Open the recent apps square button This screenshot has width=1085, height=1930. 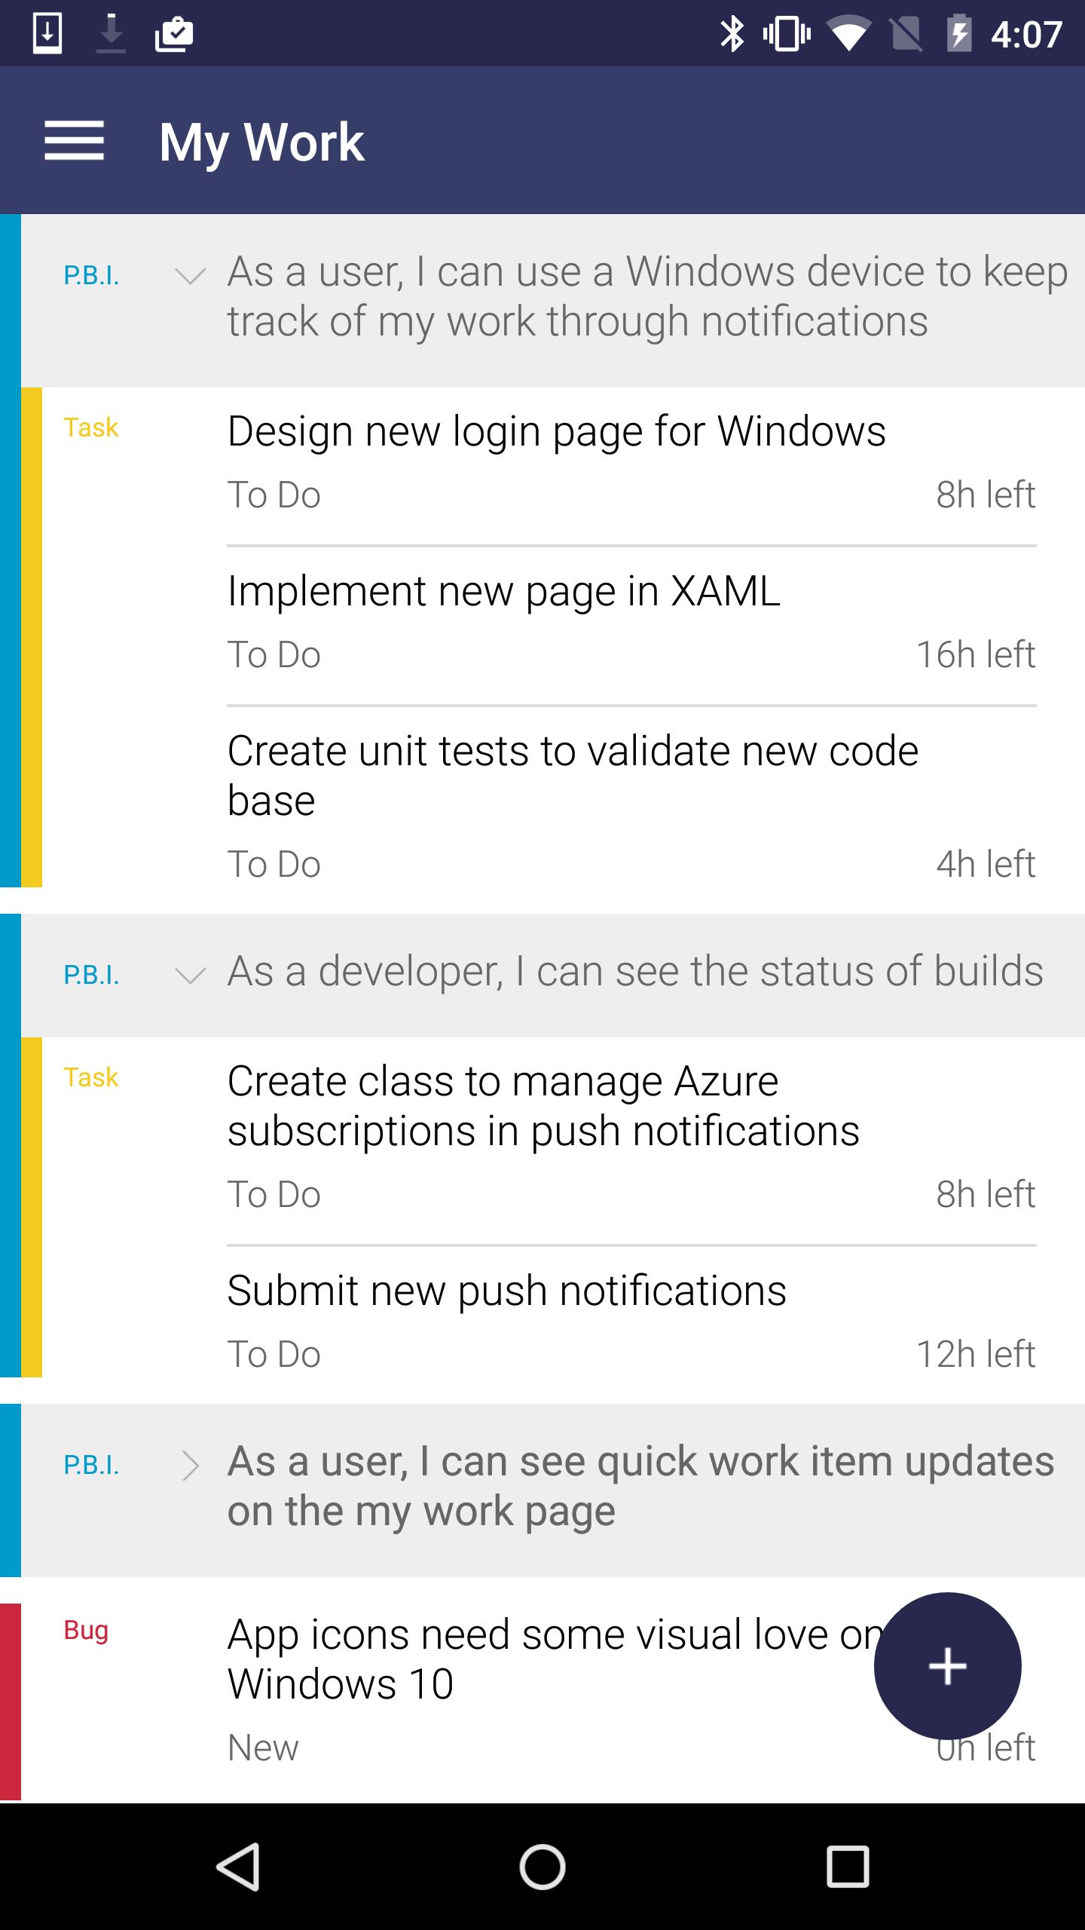(848, 1867)
